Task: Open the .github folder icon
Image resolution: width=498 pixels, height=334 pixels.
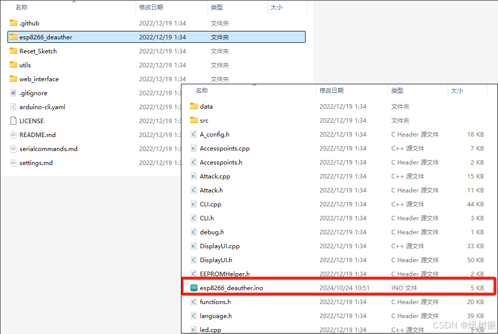Action: (x=13, y=23)
